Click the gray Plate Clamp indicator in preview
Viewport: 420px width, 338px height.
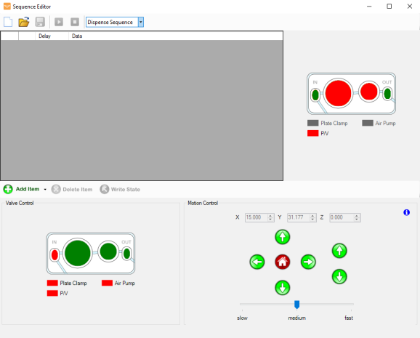click(313, 123)
